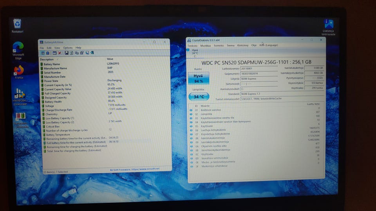Click the Isäntälukukertoja field showing 5100 GB
Screen dimensions: 376x211
click(314, 68)
